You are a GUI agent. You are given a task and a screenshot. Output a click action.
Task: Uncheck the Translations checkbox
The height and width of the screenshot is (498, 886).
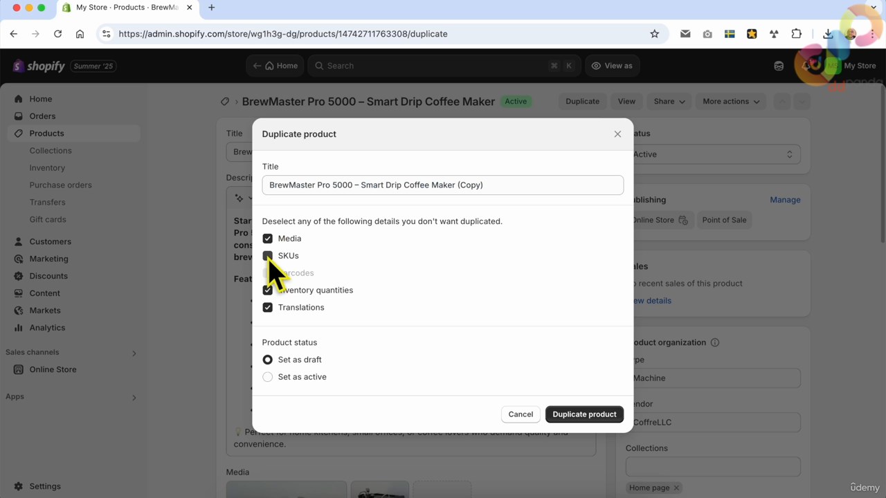point(267,308)
